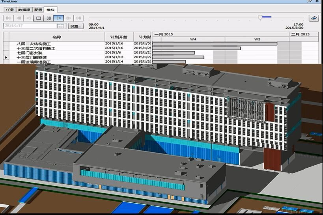Select the 模拟 tab
The image size is (323, 215).
[50, 10]
